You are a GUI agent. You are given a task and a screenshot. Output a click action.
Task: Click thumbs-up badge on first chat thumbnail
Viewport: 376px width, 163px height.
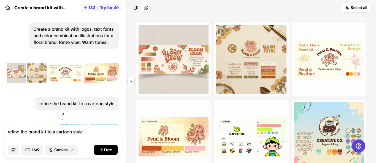click(x=21, y=67)
